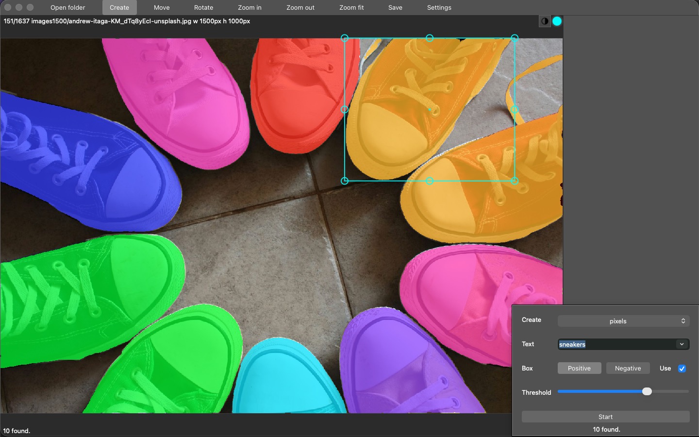699x437 pixels.
Task: Click the half-circle contrast icon
Action: click(x=545, y=21)
